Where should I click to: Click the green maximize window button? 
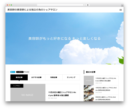(x=11, y=5)
